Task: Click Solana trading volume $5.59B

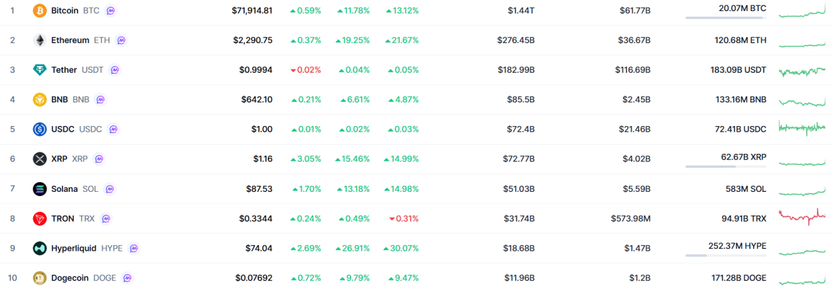Action: point(635,189)
